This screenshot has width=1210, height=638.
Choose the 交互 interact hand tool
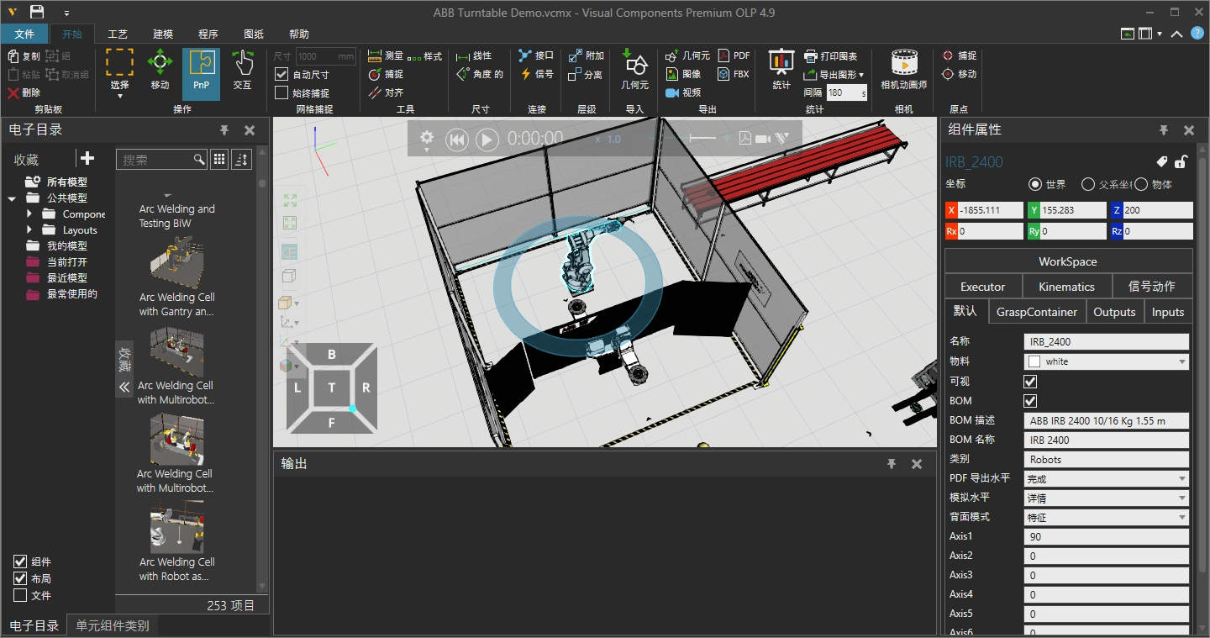[x=242, y=71]
